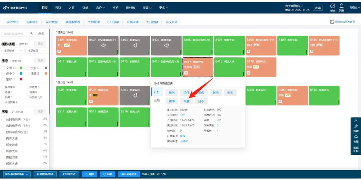Click the 日志 button in popup

point(201,101)
